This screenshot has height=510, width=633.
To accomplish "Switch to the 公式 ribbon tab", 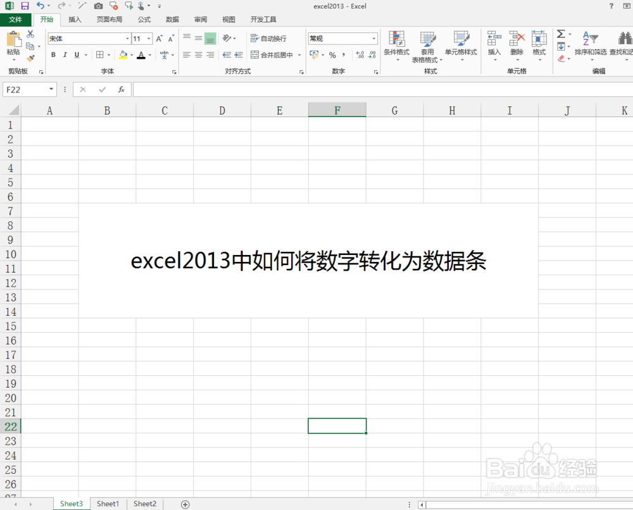I will click(x=144, y=20).
